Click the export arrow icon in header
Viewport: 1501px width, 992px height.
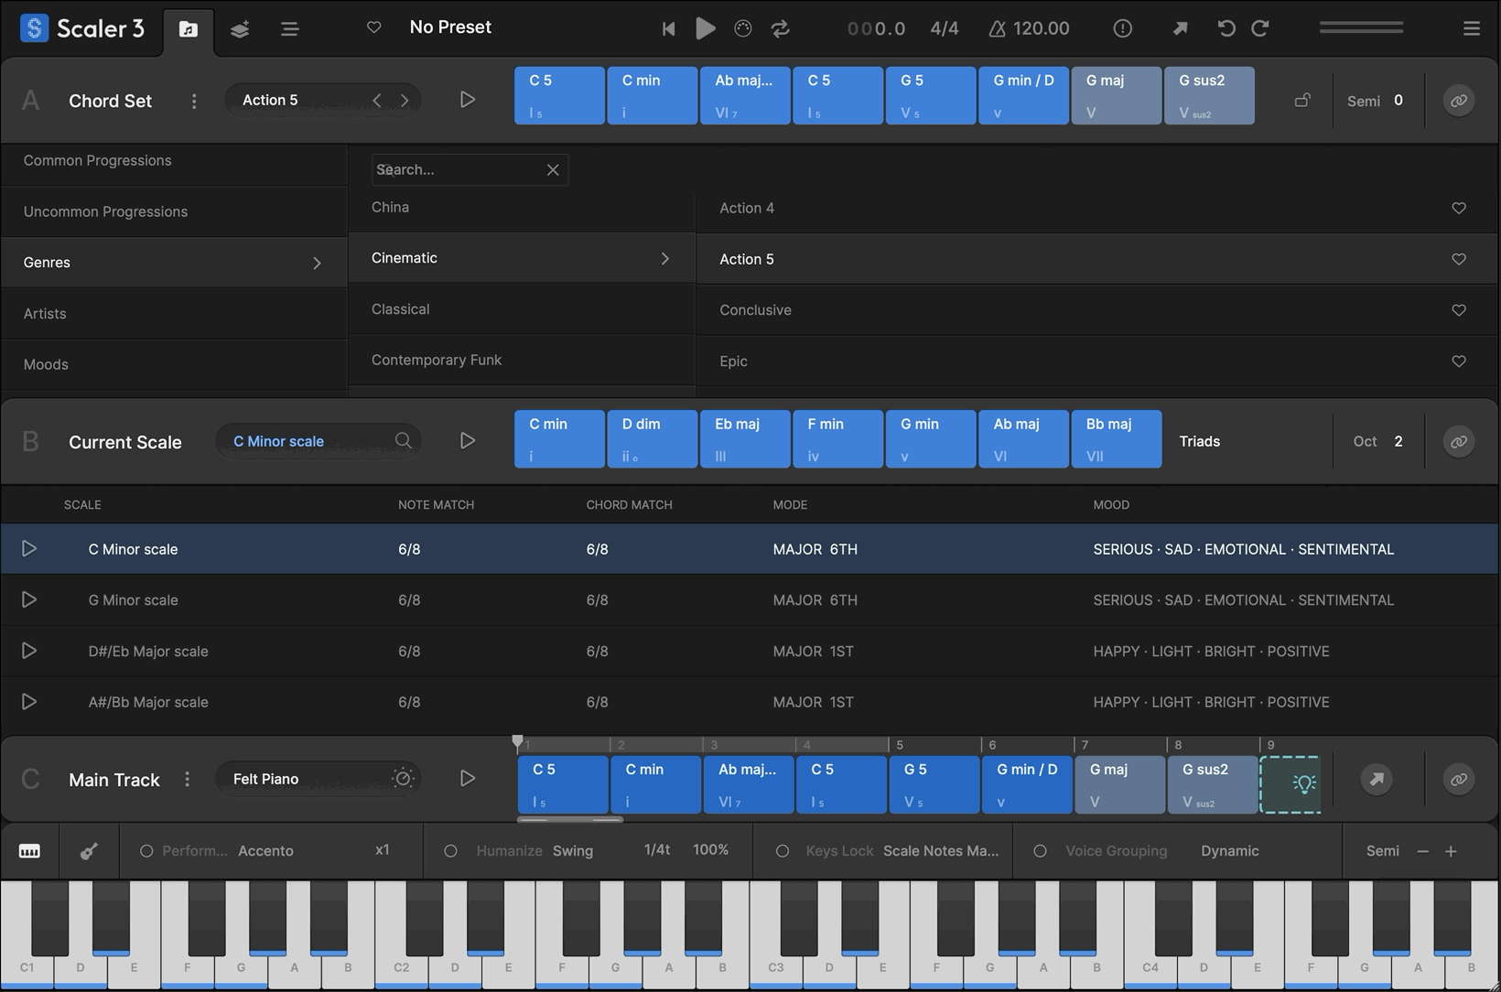click(1180, 28)
